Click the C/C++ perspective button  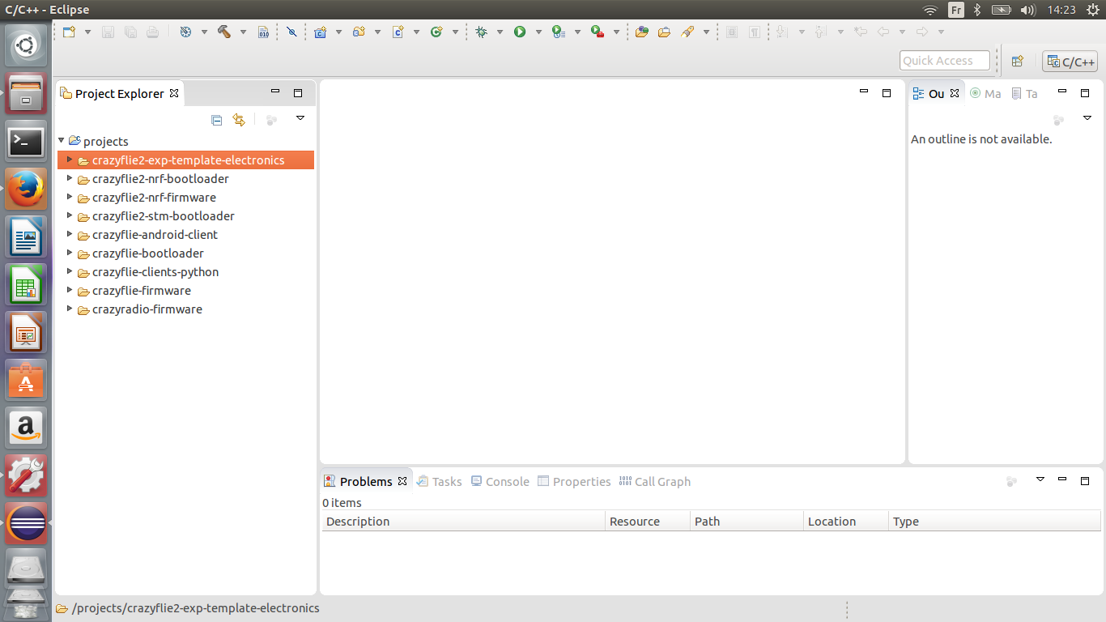pos(1070,62)
